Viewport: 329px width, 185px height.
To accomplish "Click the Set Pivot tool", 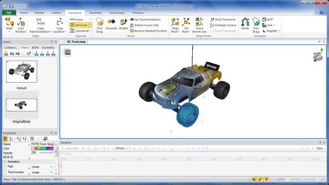I will [x=186, y=25].
